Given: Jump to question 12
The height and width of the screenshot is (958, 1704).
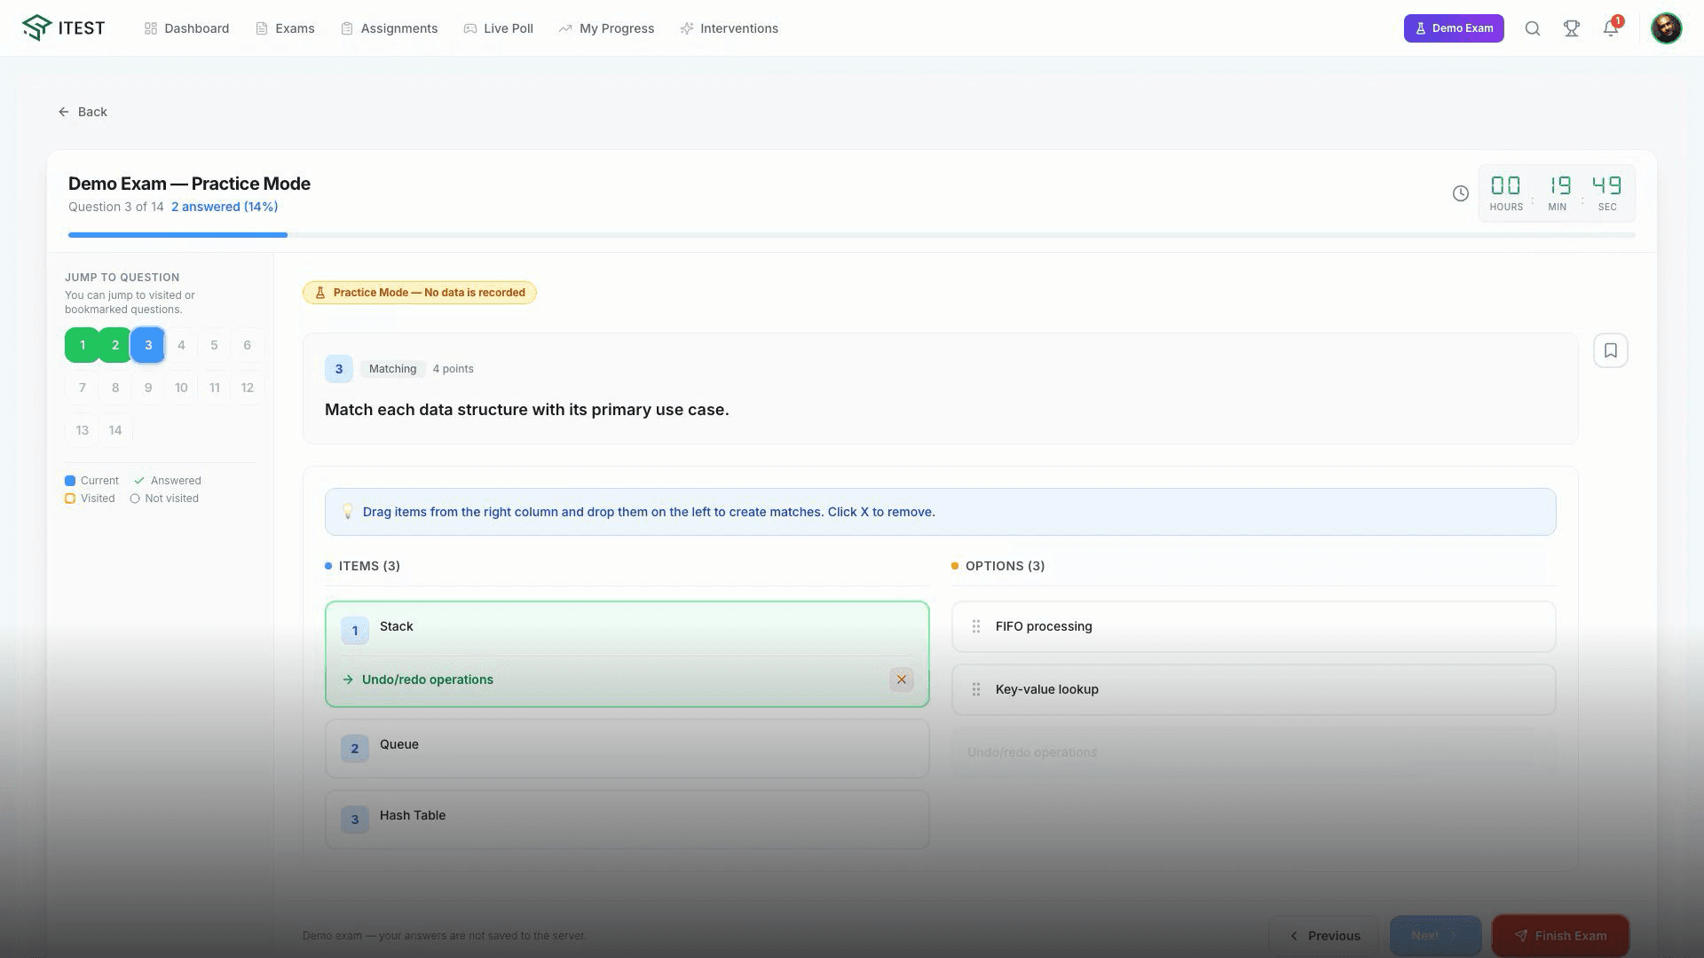Looking at the screenshot, I should (x=248, y=388).
